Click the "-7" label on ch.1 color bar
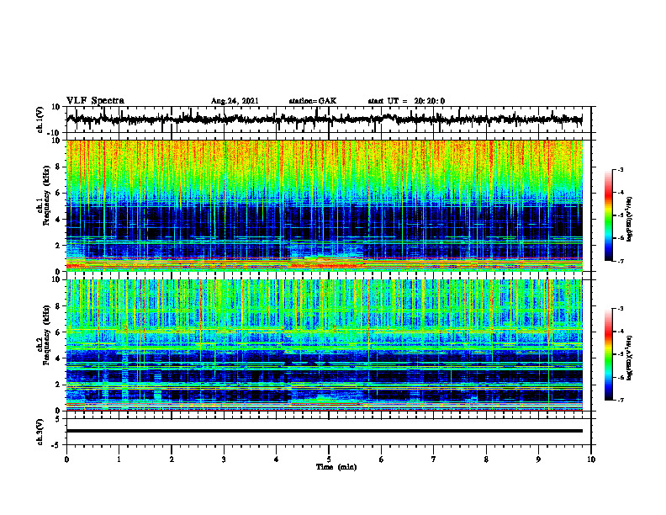666x515 pixels. click(x=620, y=261)
